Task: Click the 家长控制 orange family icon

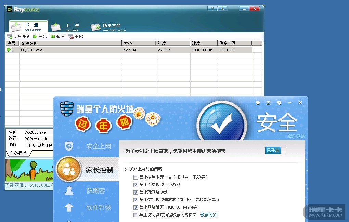Action: (x=68, y=169)
